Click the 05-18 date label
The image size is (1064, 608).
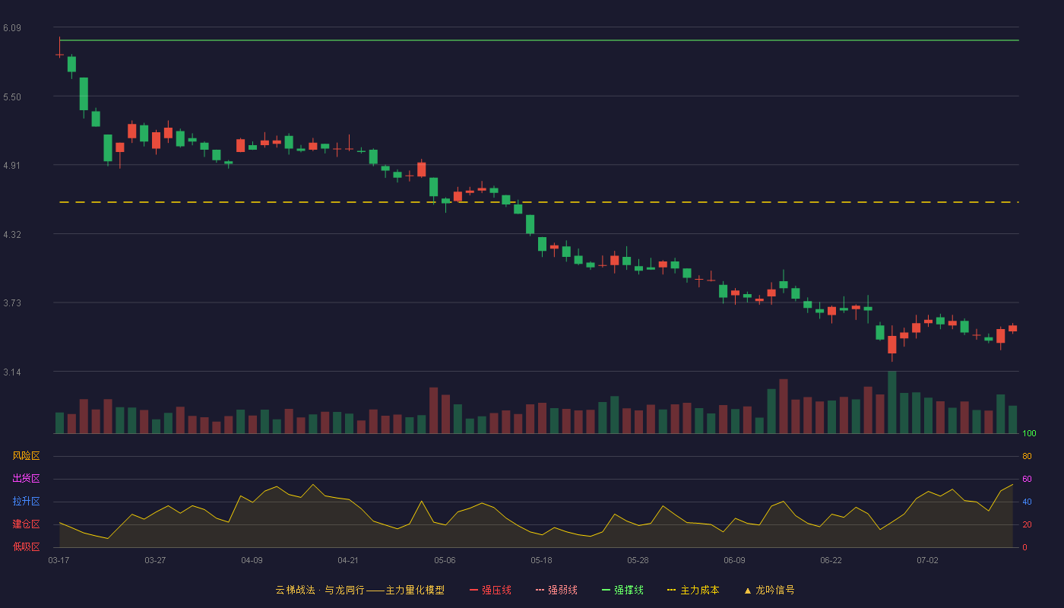click(x=541, y=560)
